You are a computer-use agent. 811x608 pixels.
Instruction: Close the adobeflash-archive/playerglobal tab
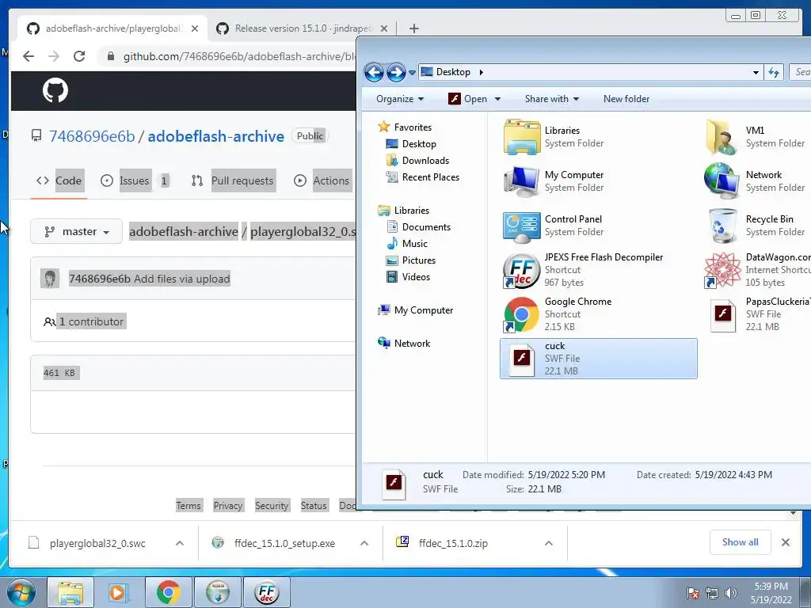195,28
